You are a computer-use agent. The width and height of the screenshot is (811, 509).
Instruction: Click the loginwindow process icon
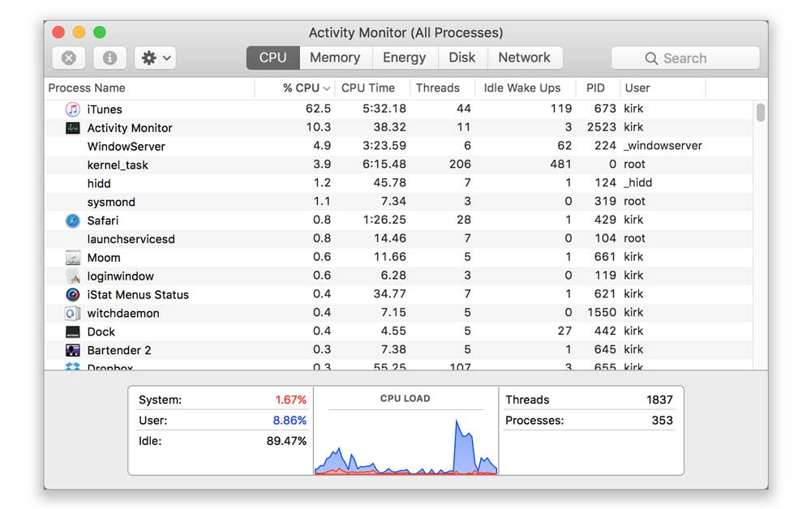tap(72, 276)
